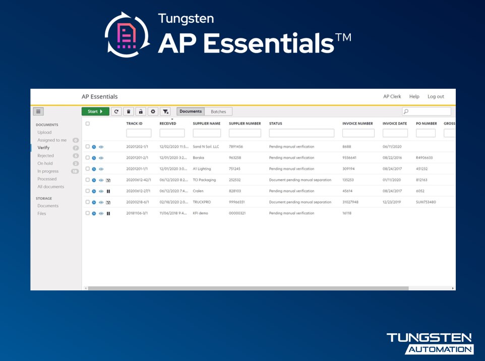Tick the checkbox for the KFI demo row

[x=88, y=213]
